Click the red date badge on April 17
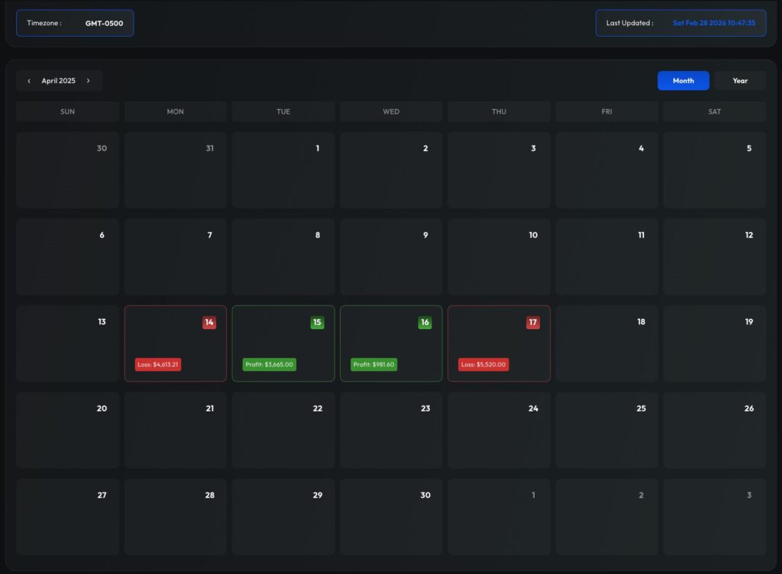Image resolution: width=782 pixels, height=574 pixels. [x=532, y=322]
